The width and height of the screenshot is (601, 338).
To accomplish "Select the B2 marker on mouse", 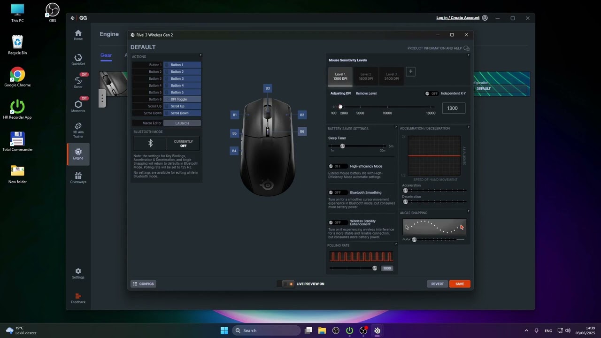I will click(x=302, y=115).
